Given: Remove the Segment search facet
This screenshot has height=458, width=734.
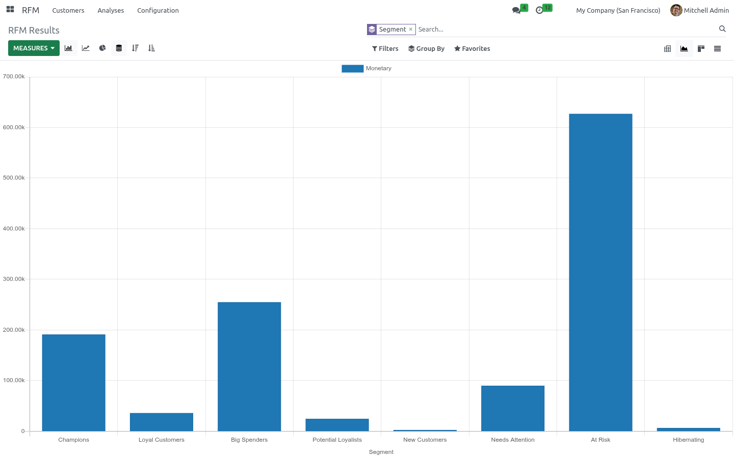Looking at the screenshot, I should pos(411,30).
